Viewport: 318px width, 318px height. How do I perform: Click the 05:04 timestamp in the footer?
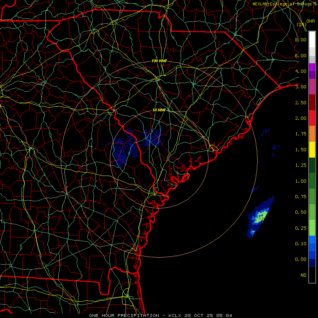[x=224, y=316]
